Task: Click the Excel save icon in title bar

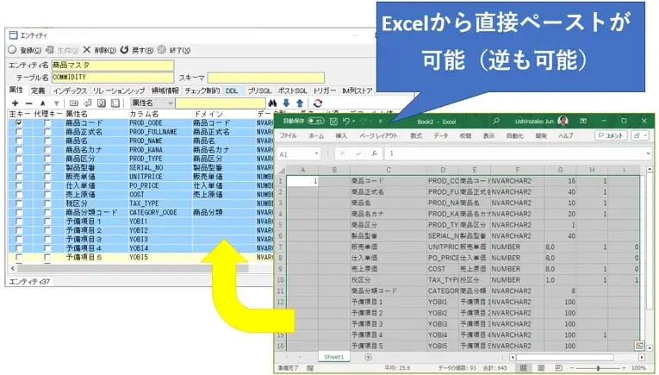Action: pyautogui.click(x=332, y=121)
